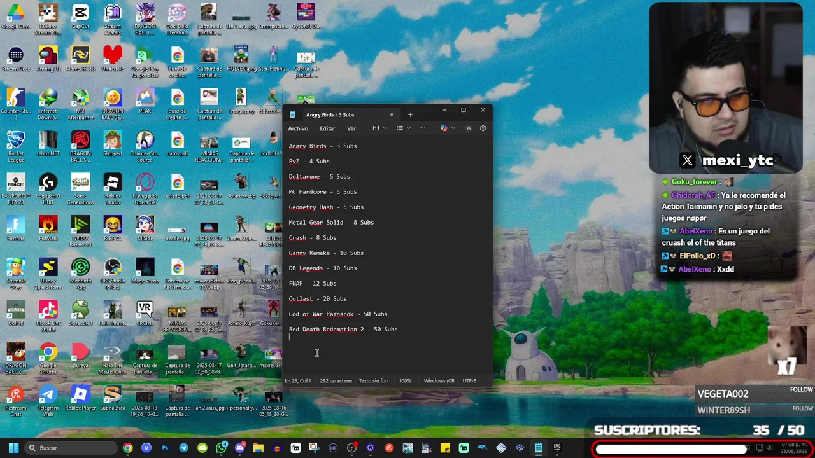Open Photoshop from the taskbar
This screenshot has height=458, width=815.
click(x=165, y=448)
